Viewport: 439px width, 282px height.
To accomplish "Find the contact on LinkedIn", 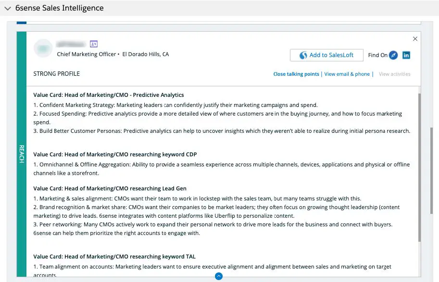I will click(406, 55).
